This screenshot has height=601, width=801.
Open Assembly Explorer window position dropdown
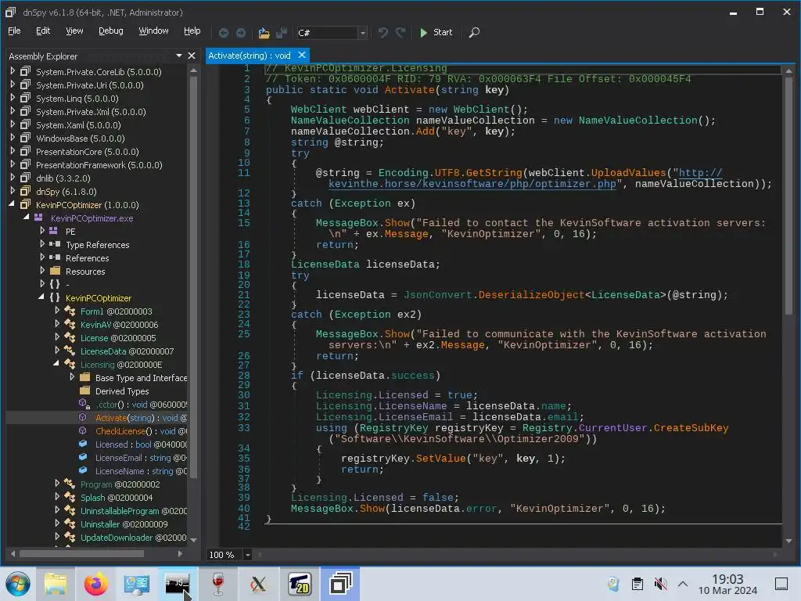tap(179, 56)
